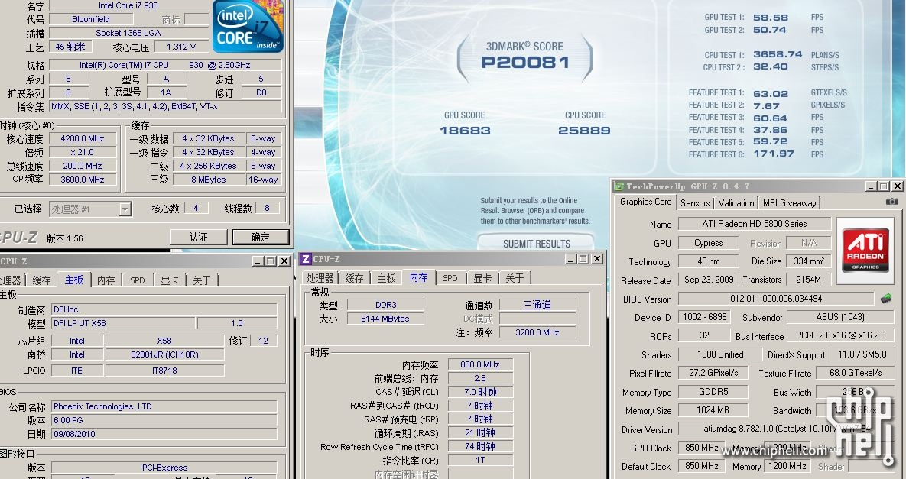Click the core voltage value 1.312 V
This screenshot has width=906, height=479.
181,47
